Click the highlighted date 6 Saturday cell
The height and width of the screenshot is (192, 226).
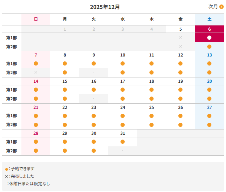(209, 29)
